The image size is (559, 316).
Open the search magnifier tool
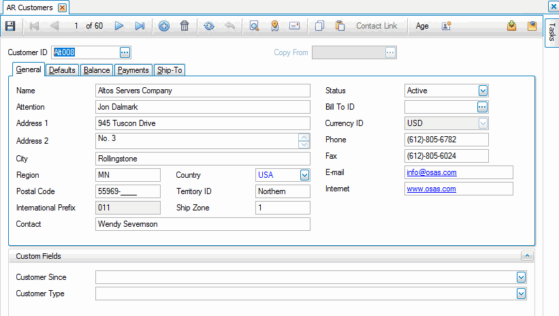pyautogui.click(x=254, y=26)
